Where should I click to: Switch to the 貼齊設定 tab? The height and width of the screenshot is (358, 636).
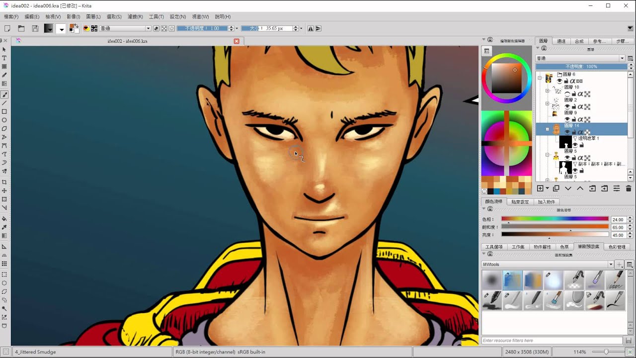(x=520, y=202)
